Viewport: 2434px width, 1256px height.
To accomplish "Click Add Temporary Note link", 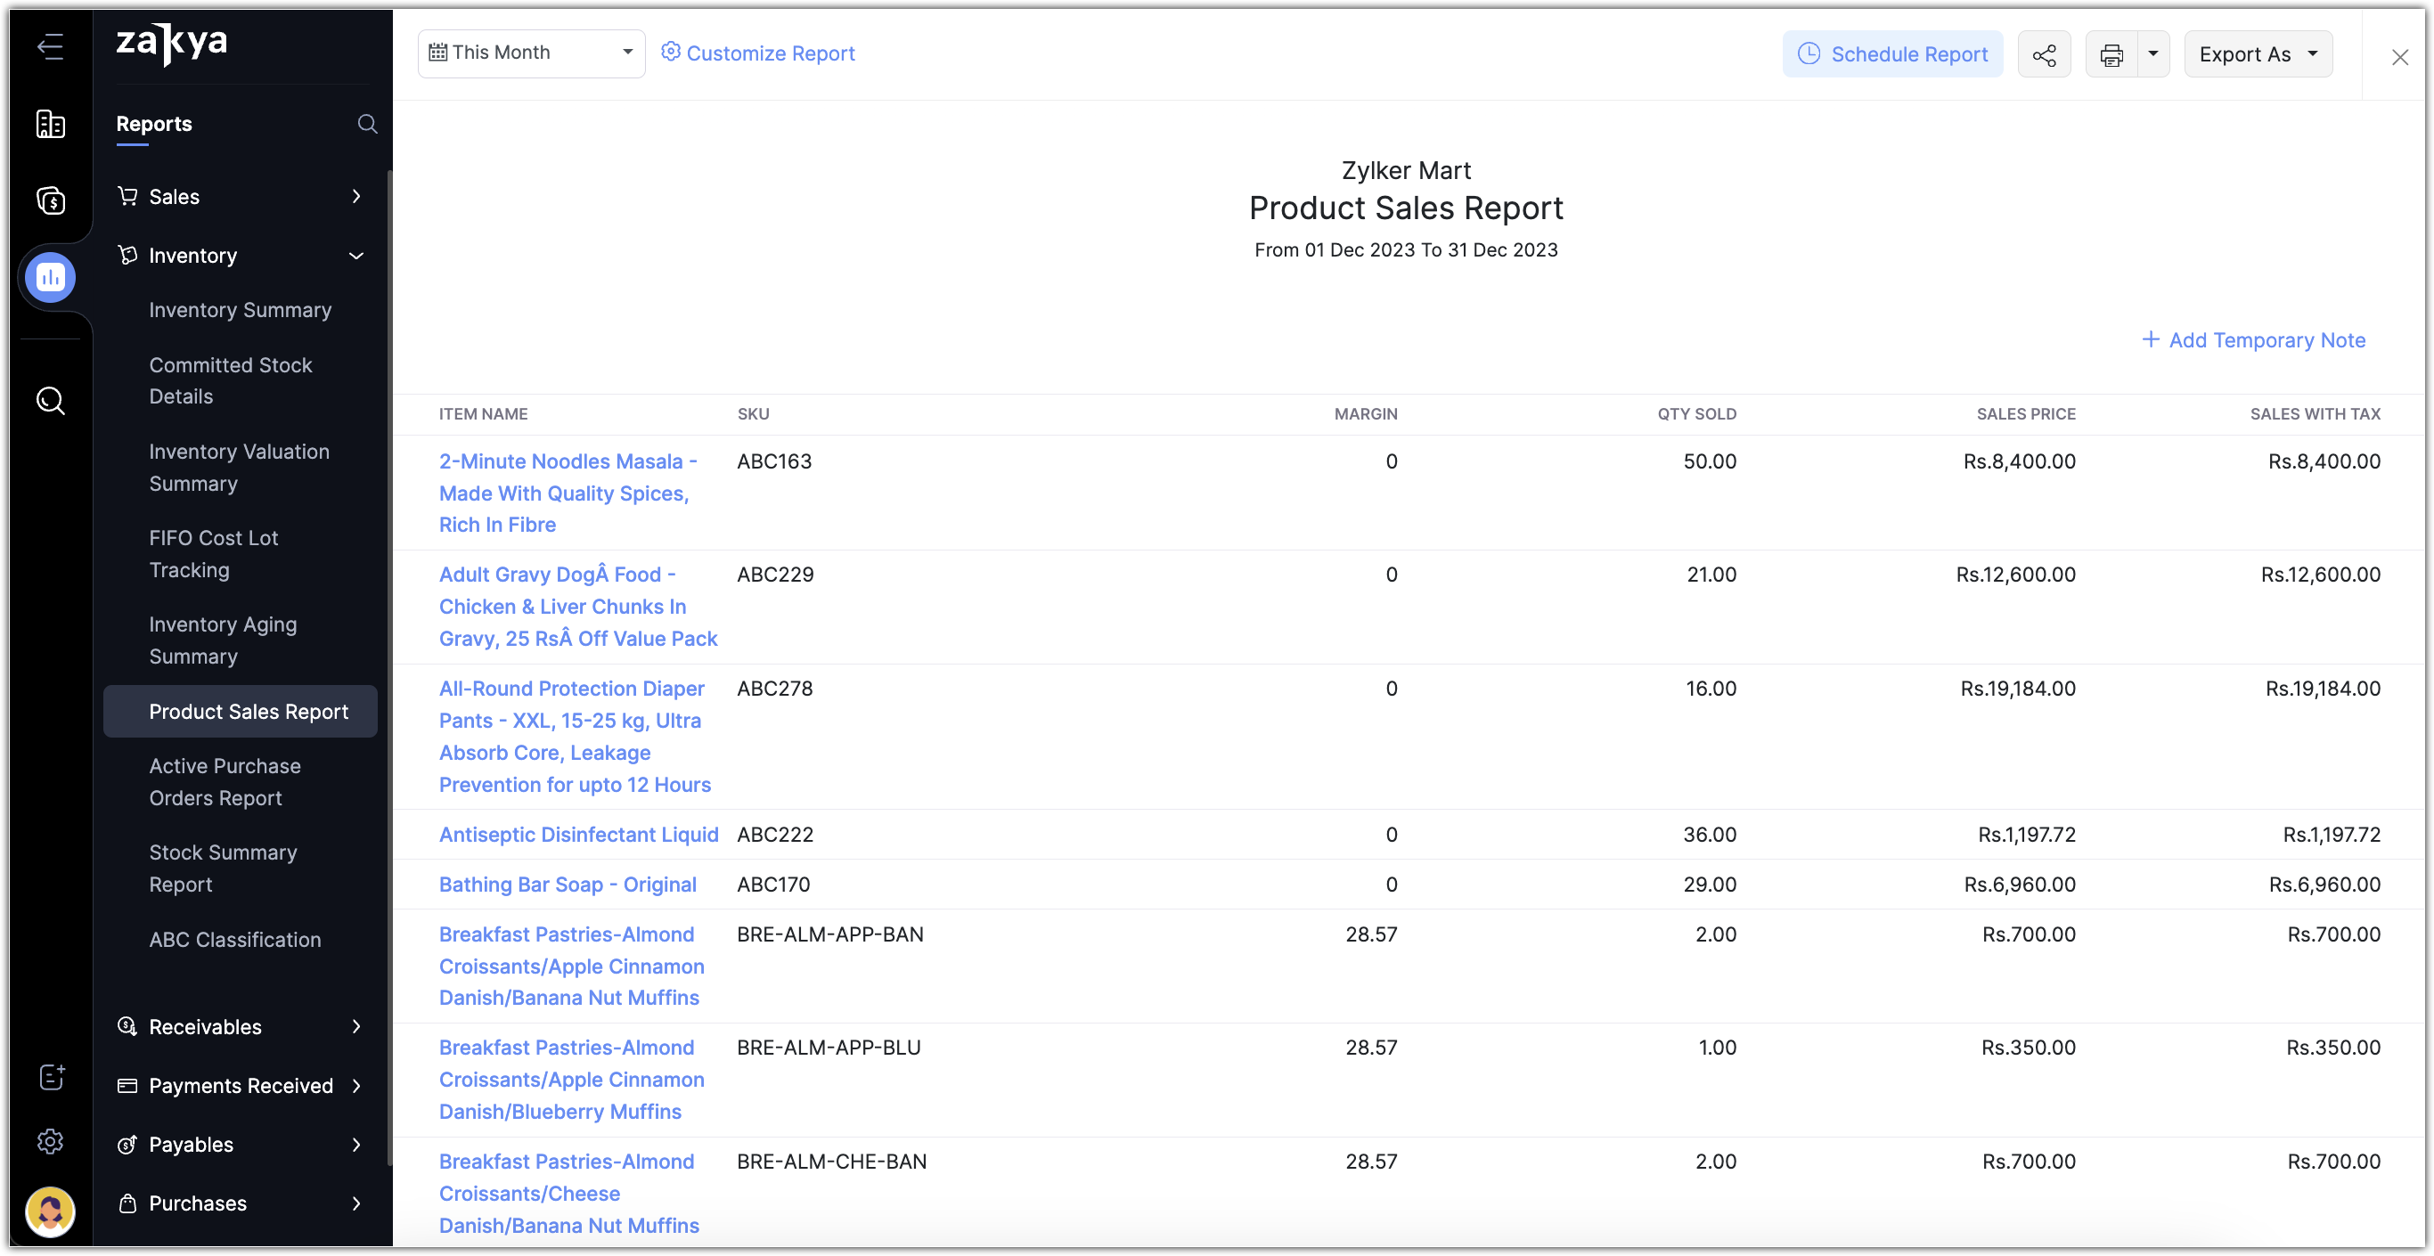I will pyautogui.click(x=2251, y=338).
